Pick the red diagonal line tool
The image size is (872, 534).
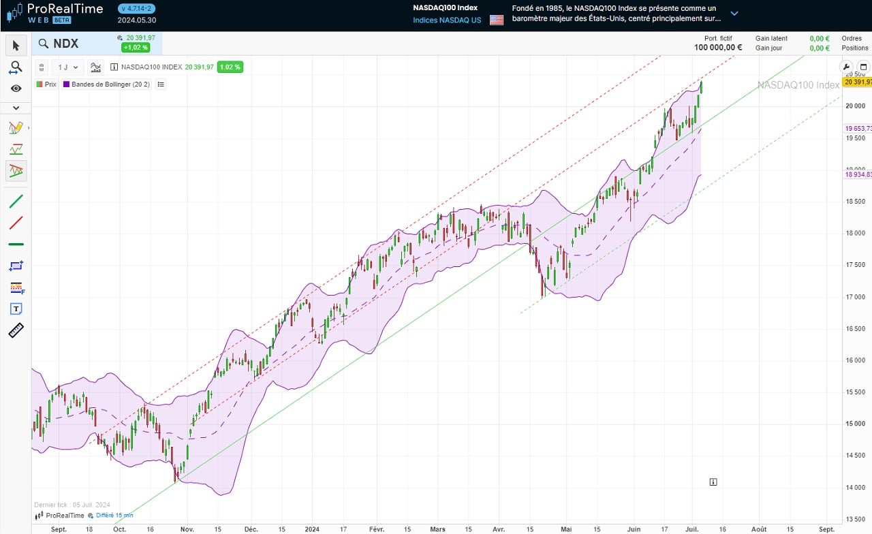pos(16,223)
